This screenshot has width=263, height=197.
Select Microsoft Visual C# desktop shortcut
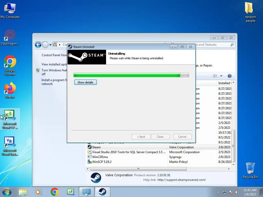pyautogui.click(x=10, y=119)
